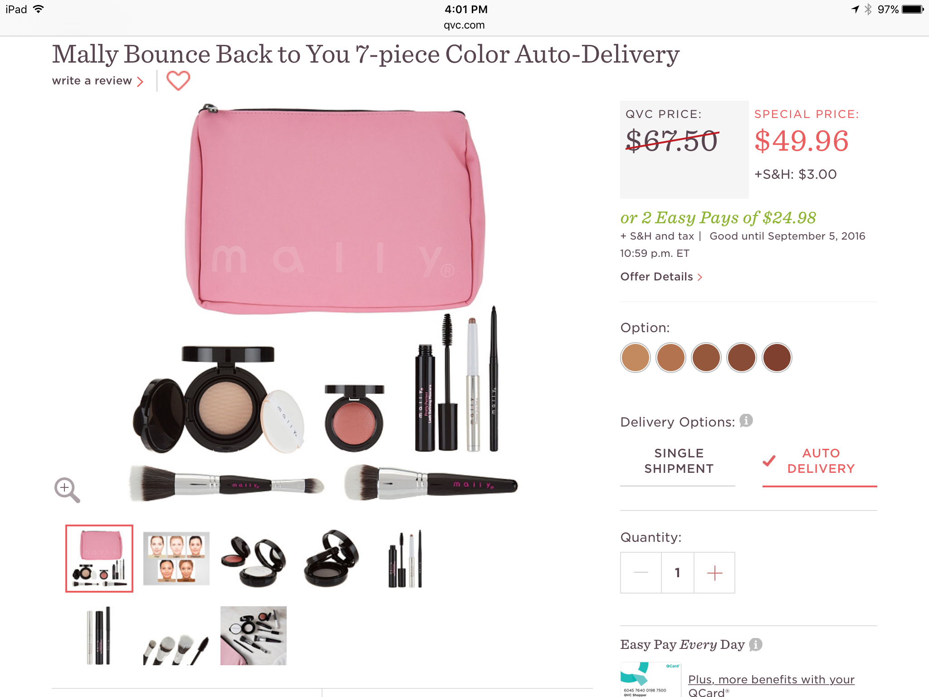The width and height of the screenshot is (929, 697).
Task: Show the lifestyle flat-lay thumbnail
Action: [x=254, y=636]
